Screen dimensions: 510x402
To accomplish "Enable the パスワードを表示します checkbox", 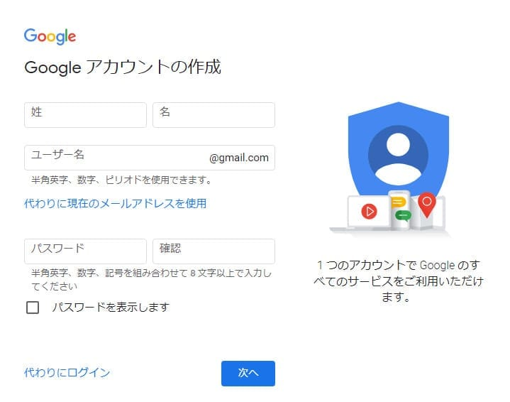I will [33, 308].
